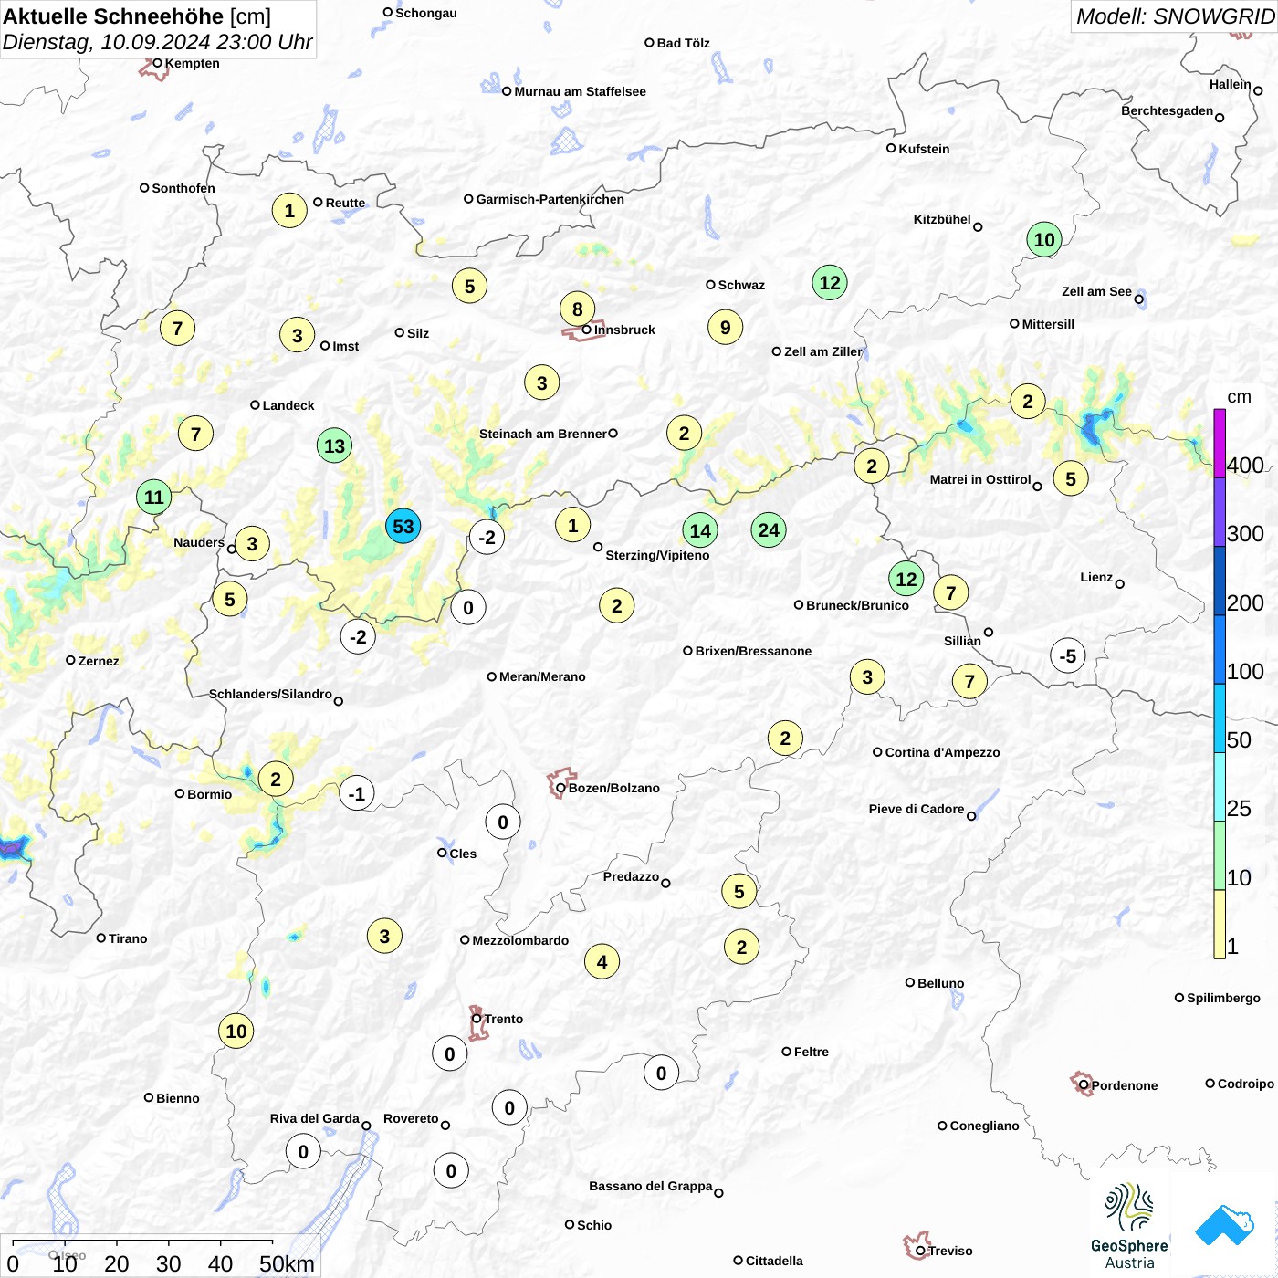Screen dimensions: 1278x1278
Task: Click the Steinach am Brenner label
Action: click(x=542, y=434)
